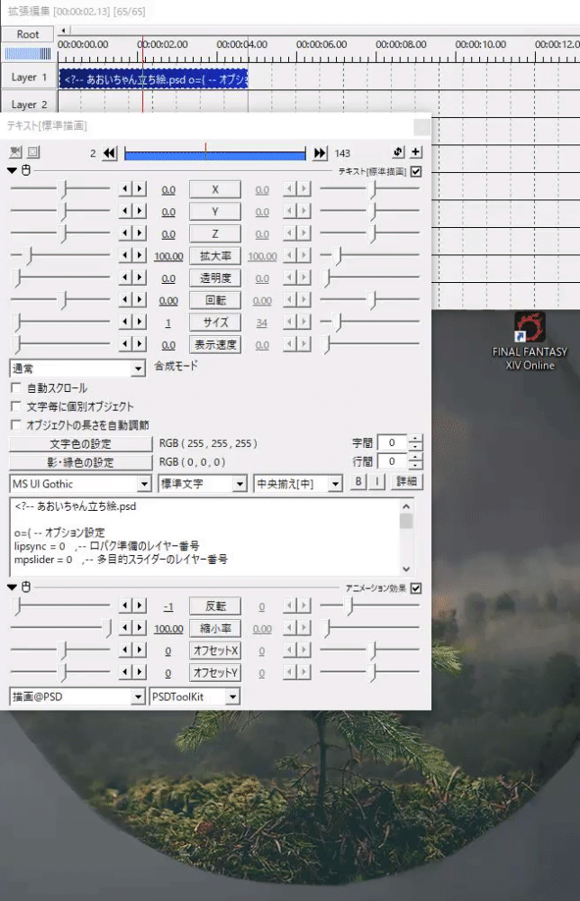Screen dimensions: 580x901
Task: Click the add effect plus icon
Action: pyautogui.click(x=416, y=152)
